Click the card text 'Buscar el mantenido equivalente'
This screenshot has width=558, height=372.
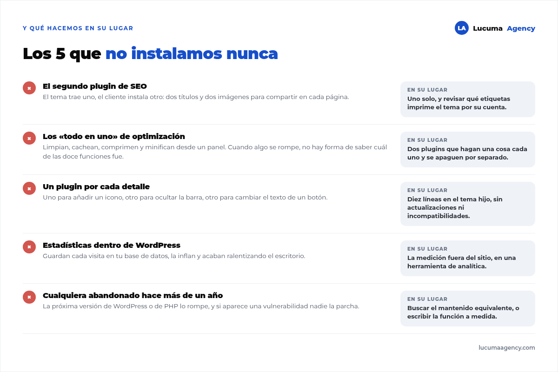pyautogui.click(x=463, y=312)
